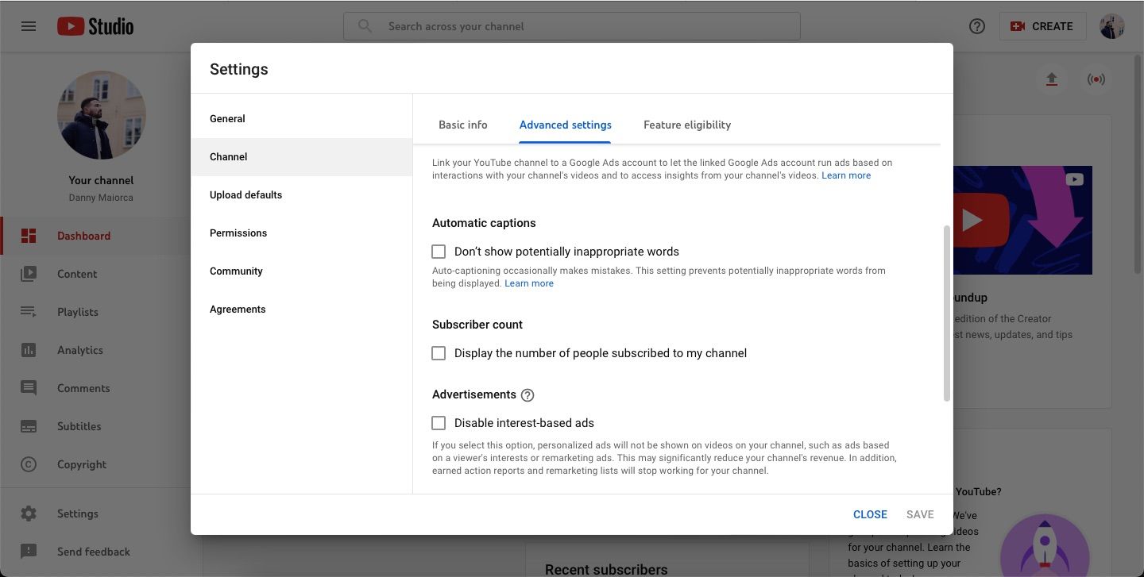Image resolution: width=1144 pixels, height=577 pixels.
Task: Switch to the Basic info tab
Action: point(463,125)
